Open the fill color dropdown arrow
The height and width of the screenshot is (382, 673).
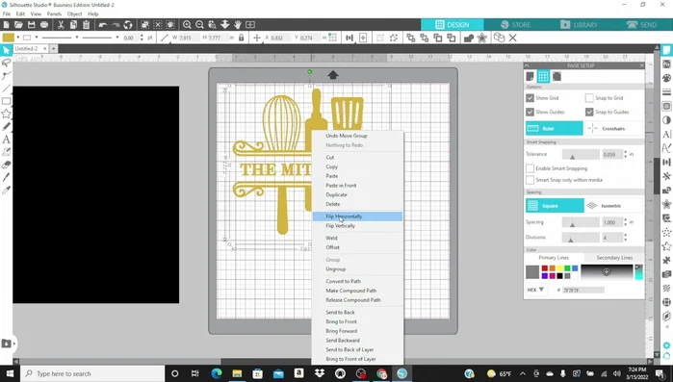point(17,38)
